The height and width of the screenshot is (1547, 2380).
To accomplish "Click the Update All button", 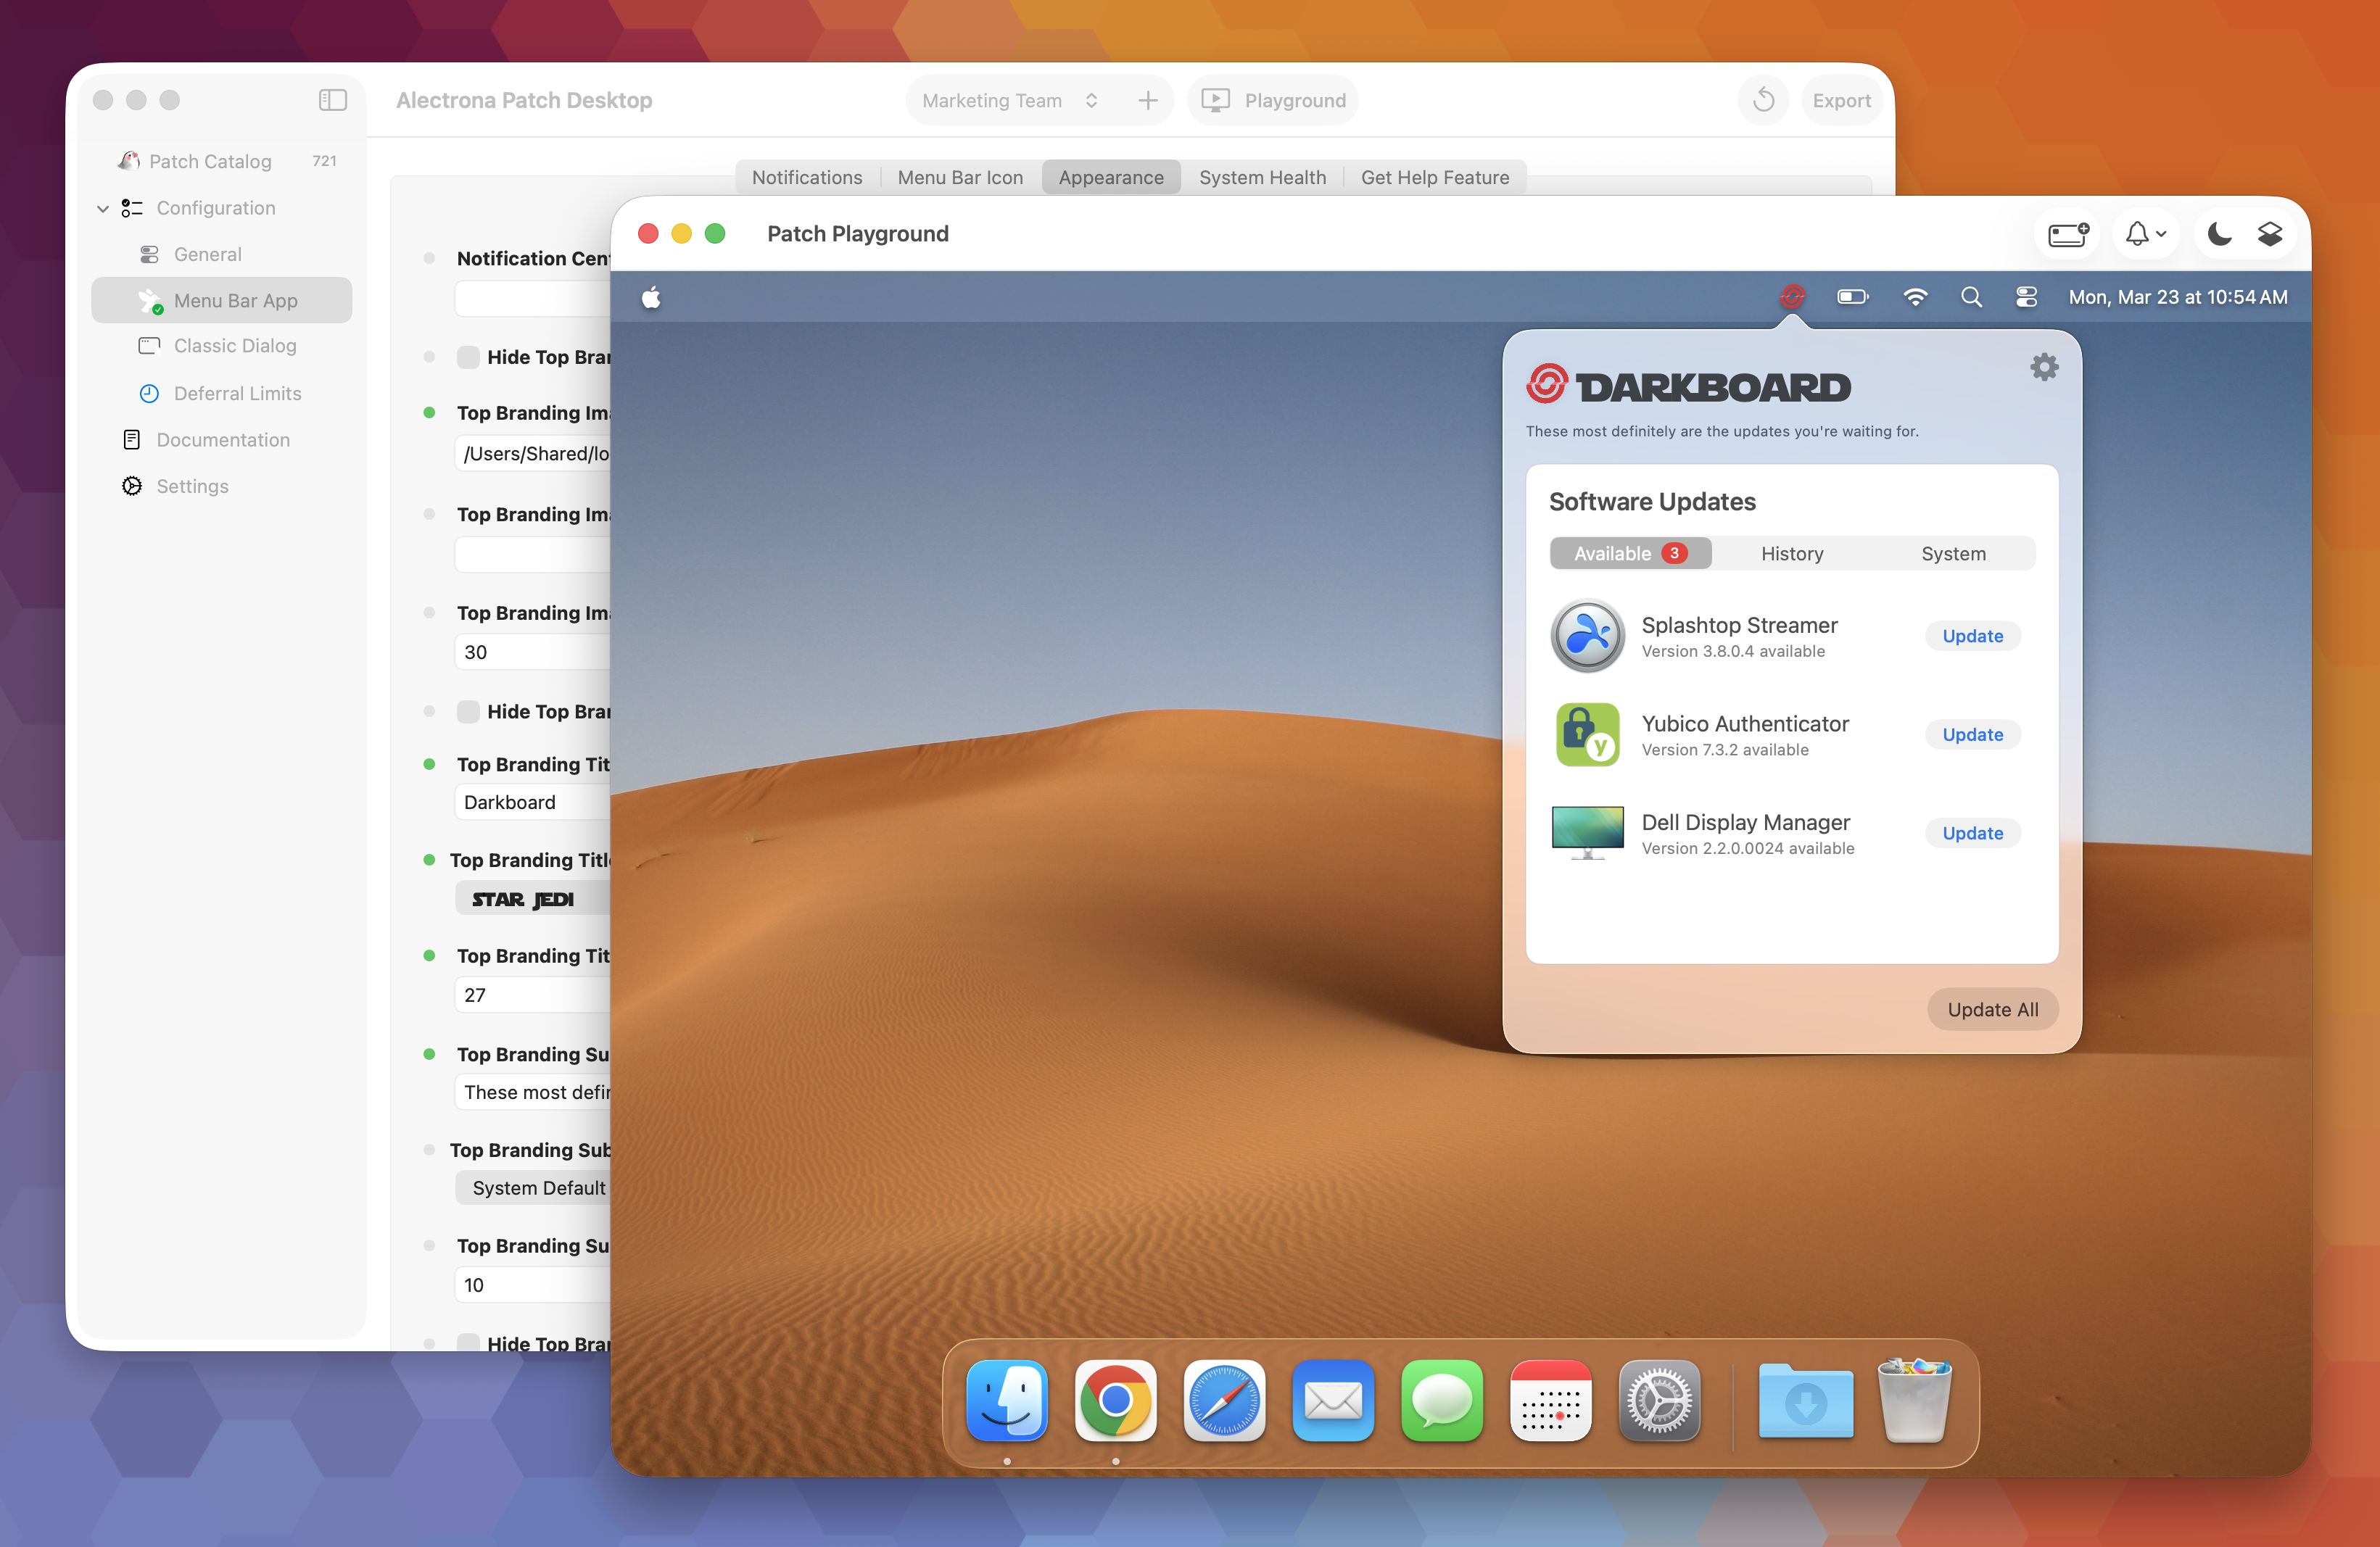I will 1992,1009.
